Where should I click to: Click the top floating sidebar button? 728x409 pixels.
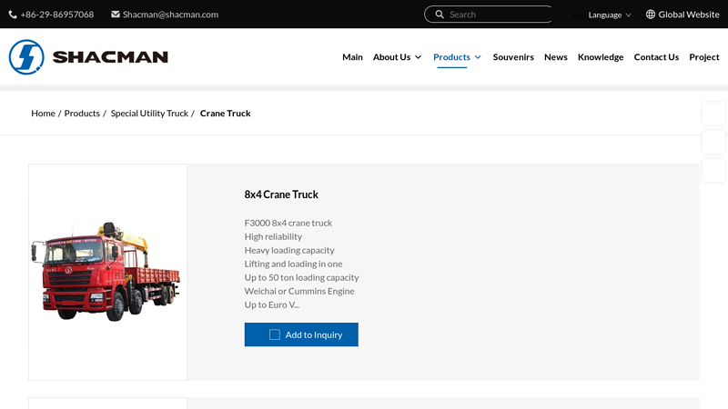(713, 114)
